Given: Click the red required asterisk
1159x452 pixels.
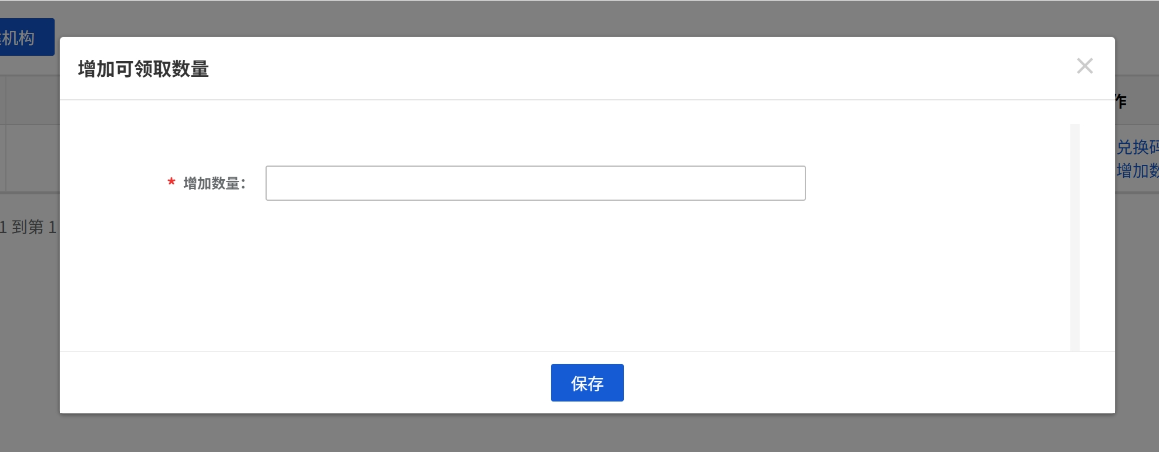Looking at the screenshot, I should 172,183.
